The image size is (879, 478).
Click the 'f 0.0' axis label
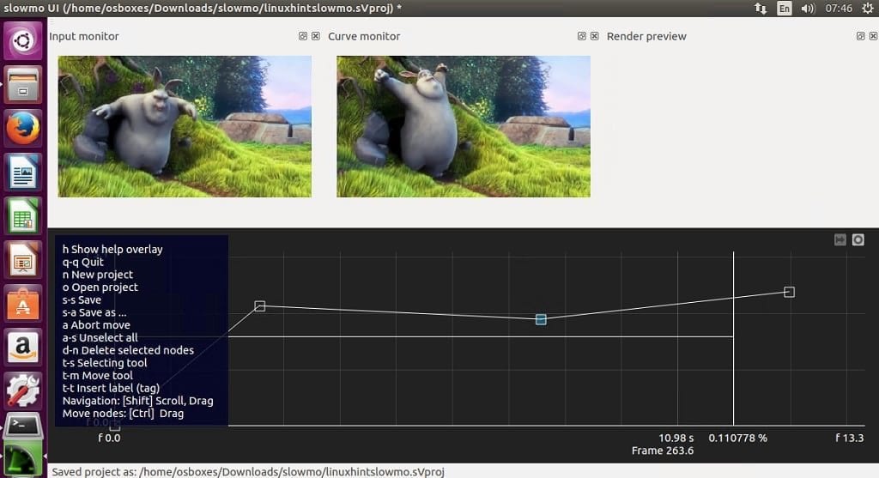109,439
